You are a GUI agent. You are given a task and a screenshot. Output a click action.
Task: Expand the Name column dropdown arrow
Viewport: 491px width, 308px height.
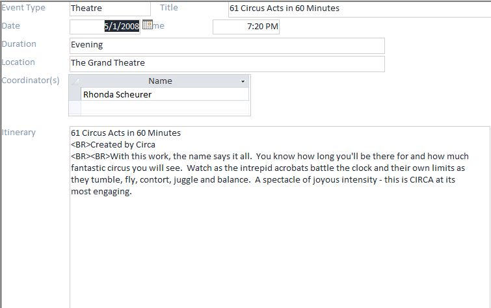243,81
